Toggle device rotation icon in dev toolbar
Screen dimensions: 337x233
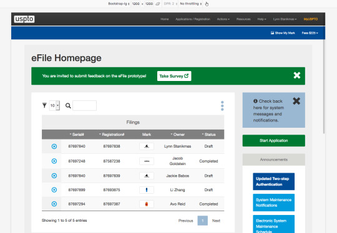coord(158,4)
